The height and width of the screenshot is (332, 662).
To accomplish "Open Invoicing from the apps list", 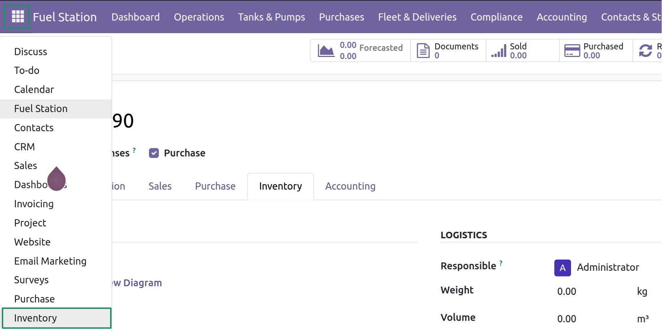I will pos(56,204).
